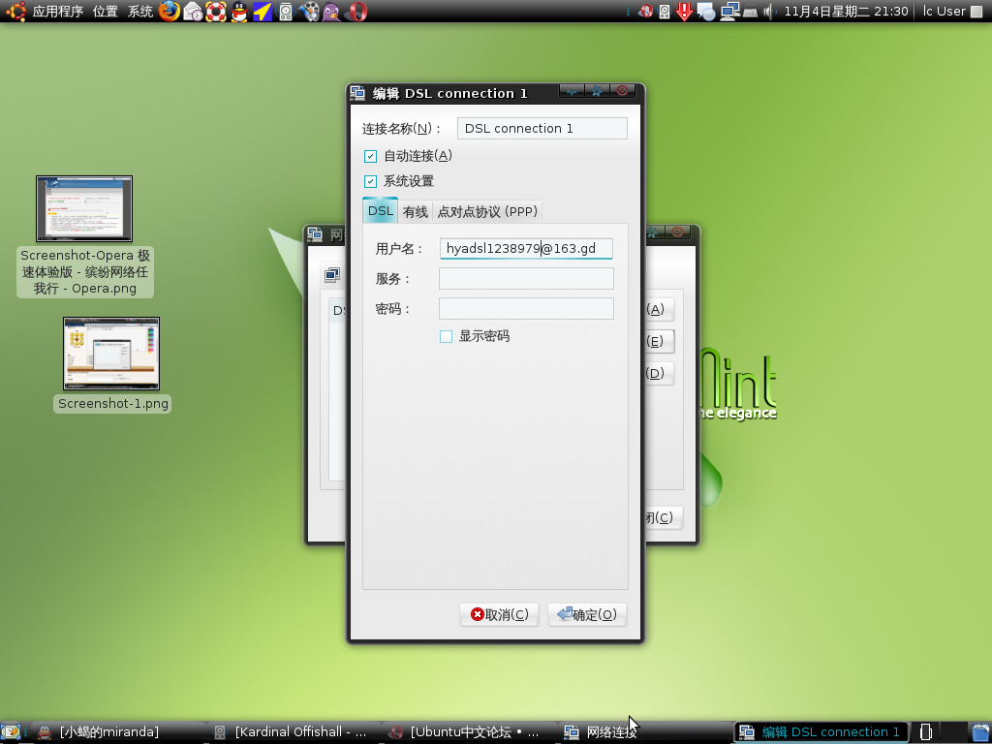The width and height of the screenshot is (992, 744).
Task: Click the (D) delete button in network window
Action: (x=659, y=373)
